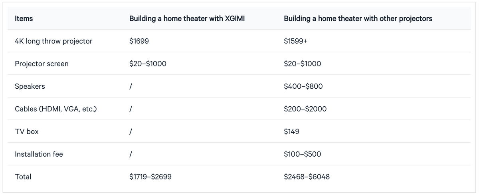Viewport: 479px width, 195px height.
Task: Click the $149 TV box price
Action: pyautogui.click(x=291, y=131)
